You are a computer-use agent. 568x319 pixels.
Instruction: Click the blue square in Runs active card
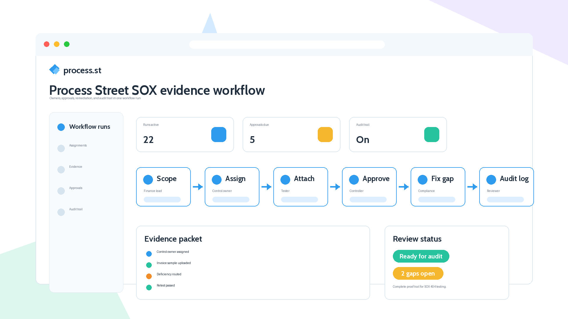point(219,134)
